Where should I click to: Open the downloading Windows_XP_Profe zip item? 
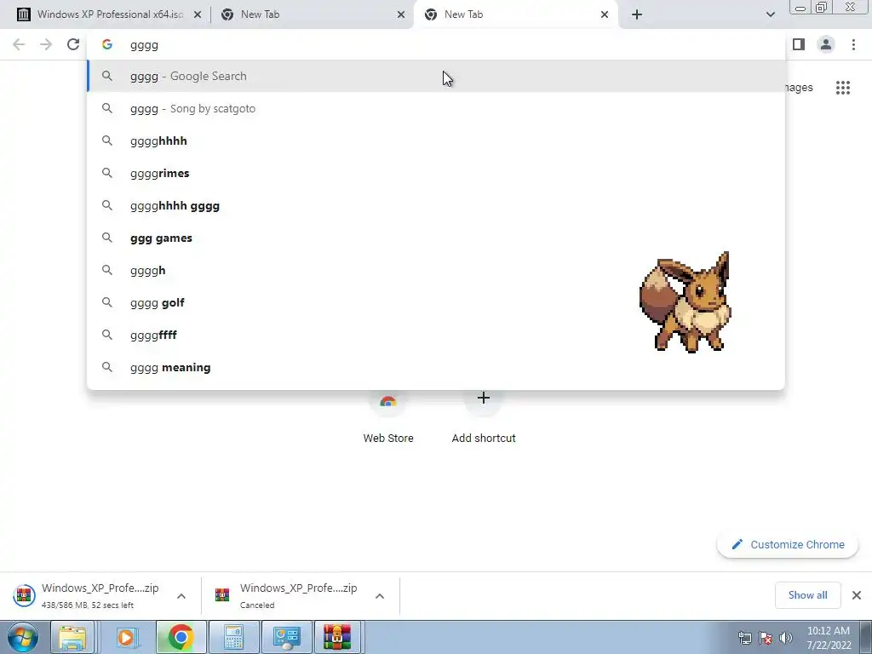89,595
